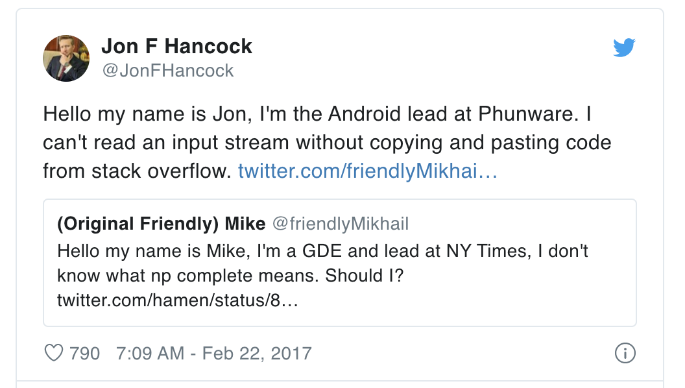Click the heart icon to like tweet
The width and height of the screenshot is (685, 388).
click(x=53, y=354)
